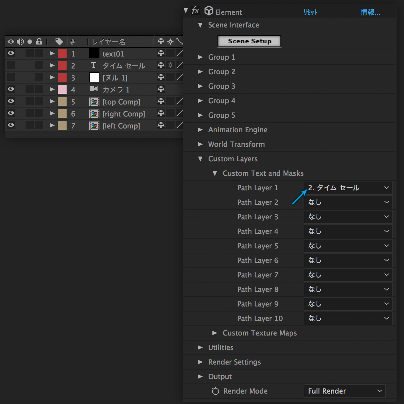Viewport: 404px width, 404px height.
Task: Click the Element cube icon
Action: pos(209,11)
